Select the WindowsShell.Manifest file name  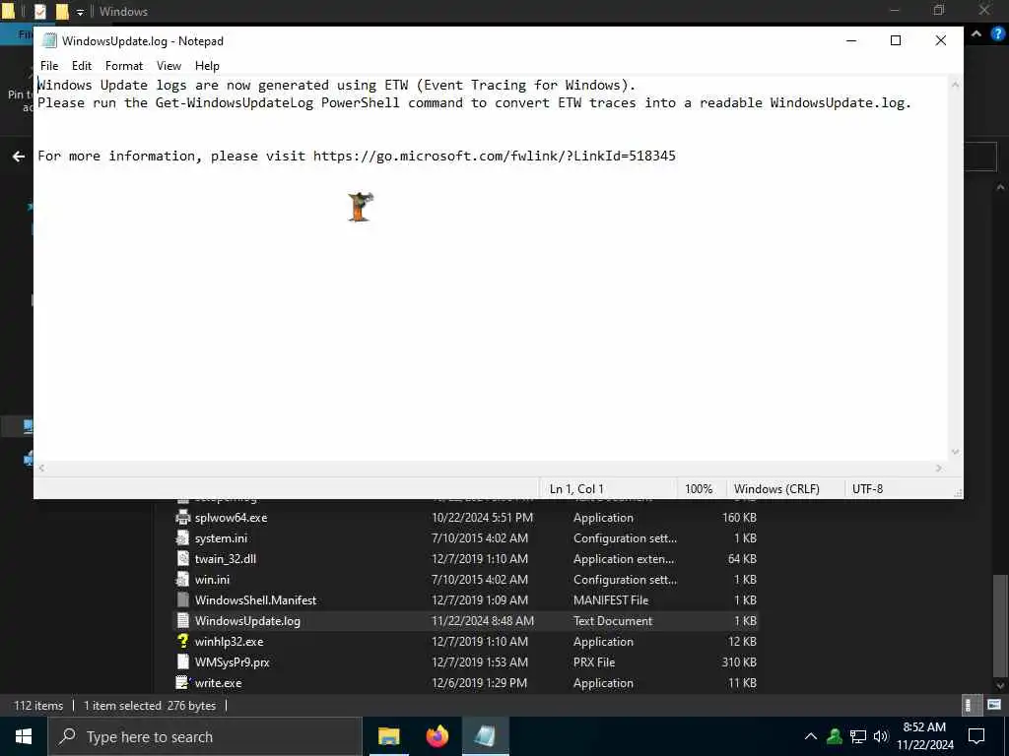point(255,599)
